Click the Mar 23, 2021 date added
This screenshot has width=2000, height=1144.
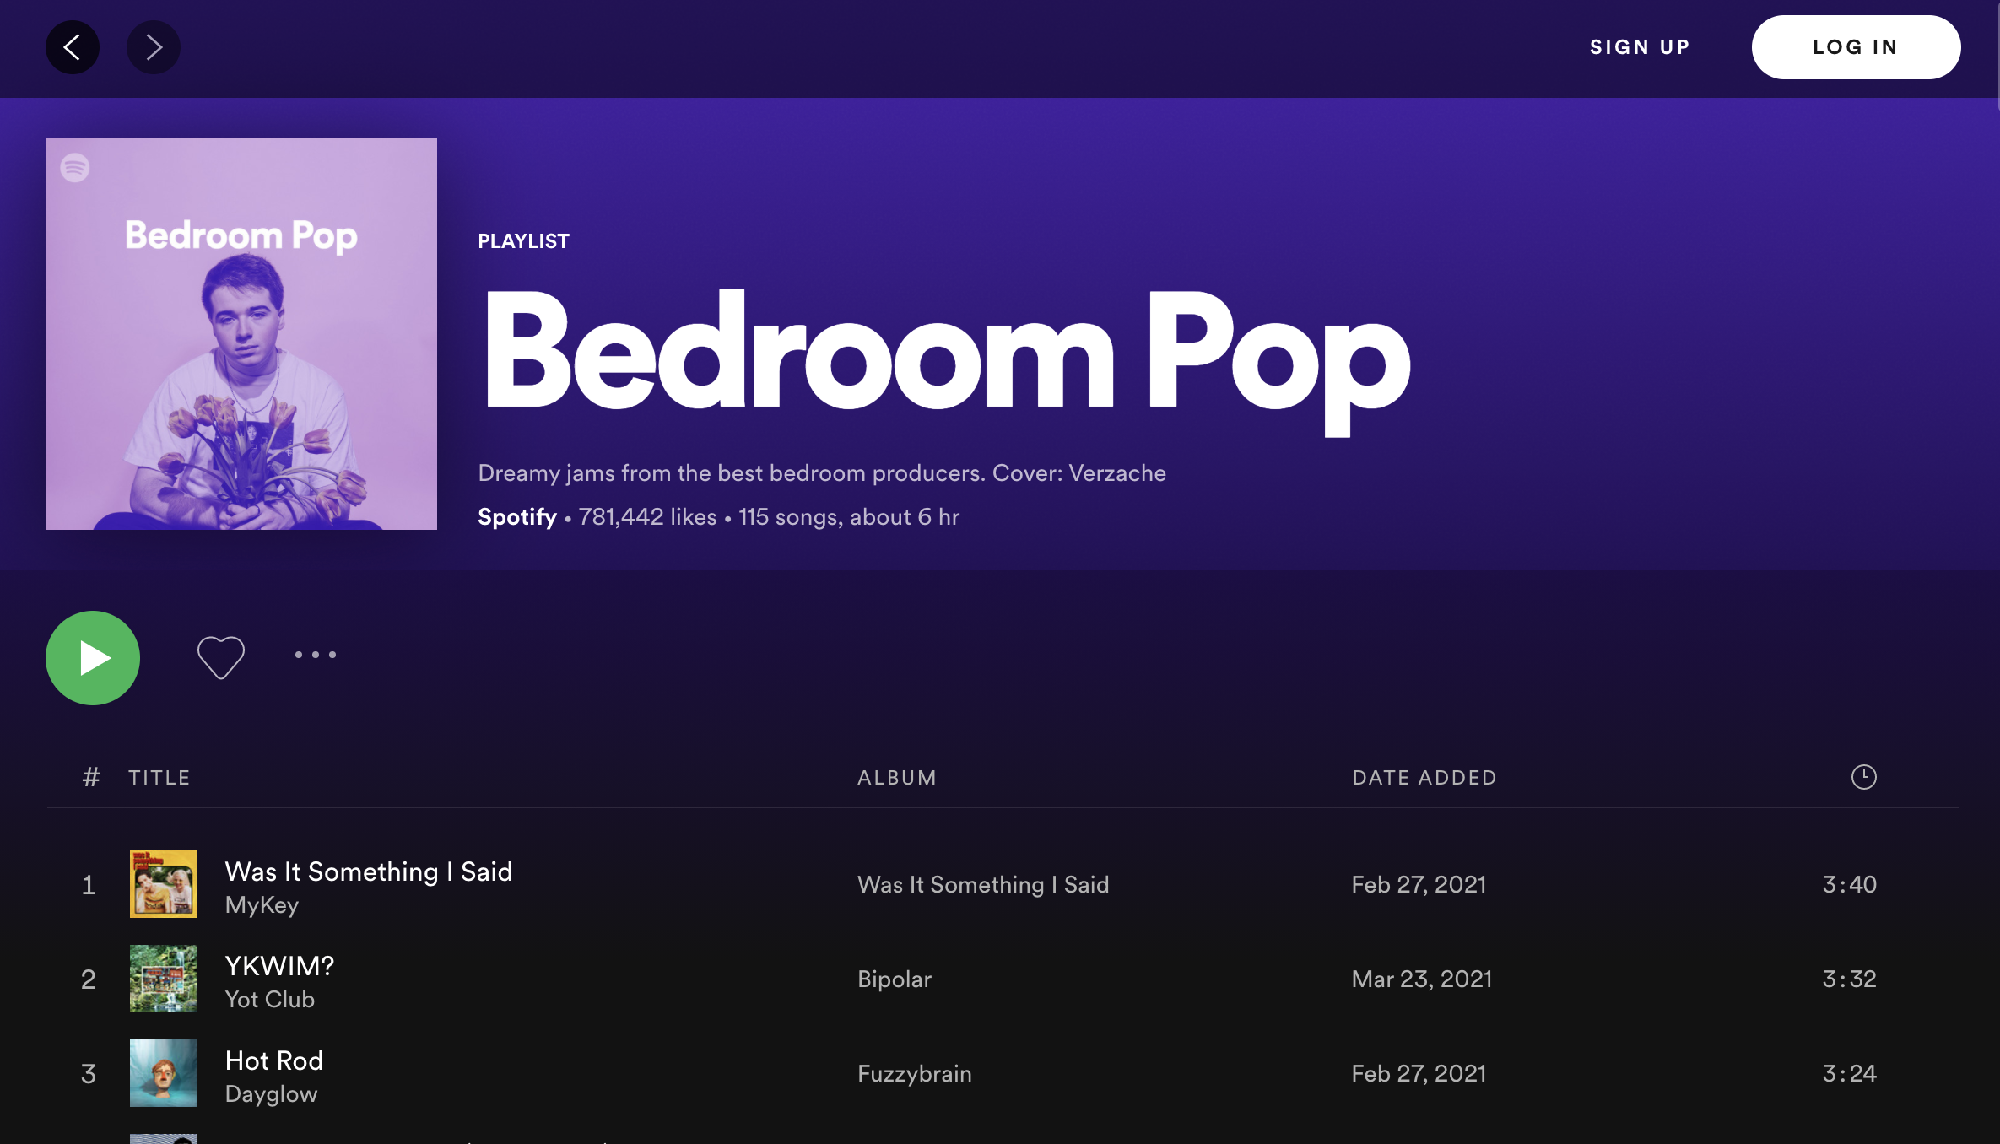pos(1422,979)
